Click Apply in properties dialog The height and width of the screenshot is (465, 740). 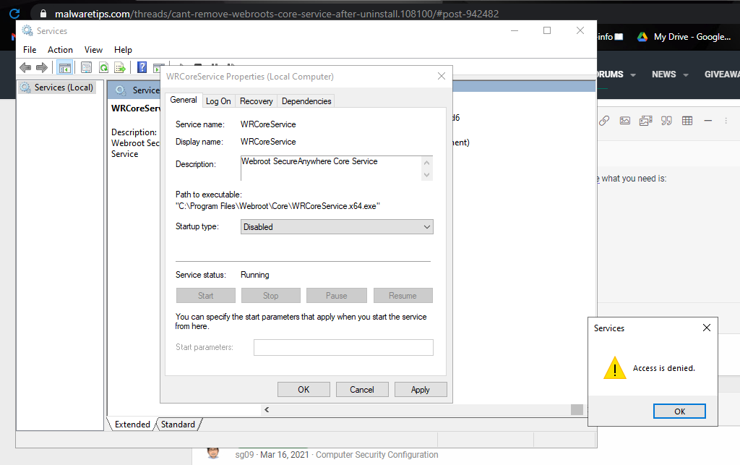pos(421,390)
